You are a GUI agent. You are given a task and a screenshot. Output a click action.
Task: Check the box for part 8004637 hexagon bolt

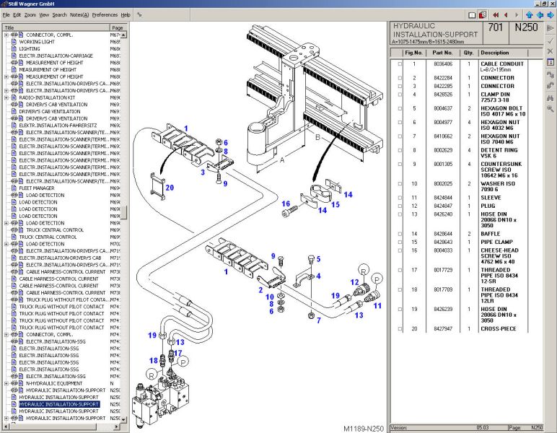coord(400,108)
